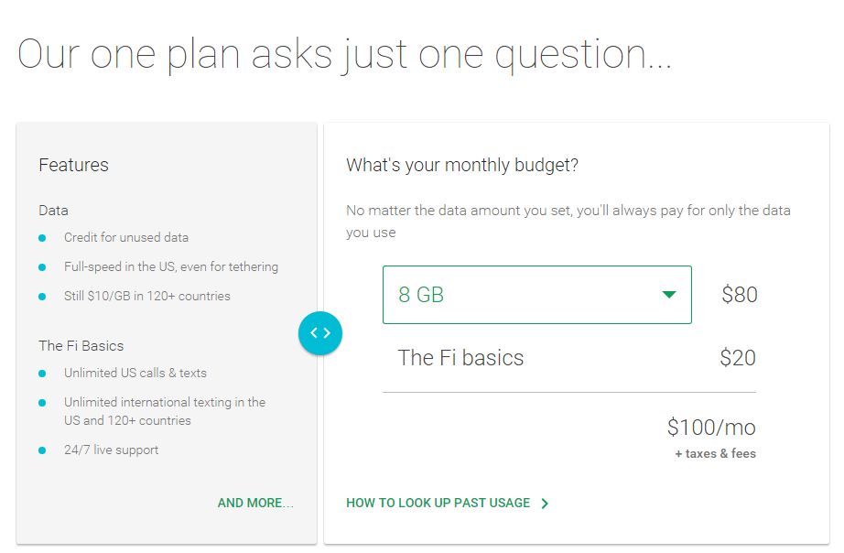The image size is (844, 553).
Task: Click the + taxes & fees note
Action: tap(715, 454)
